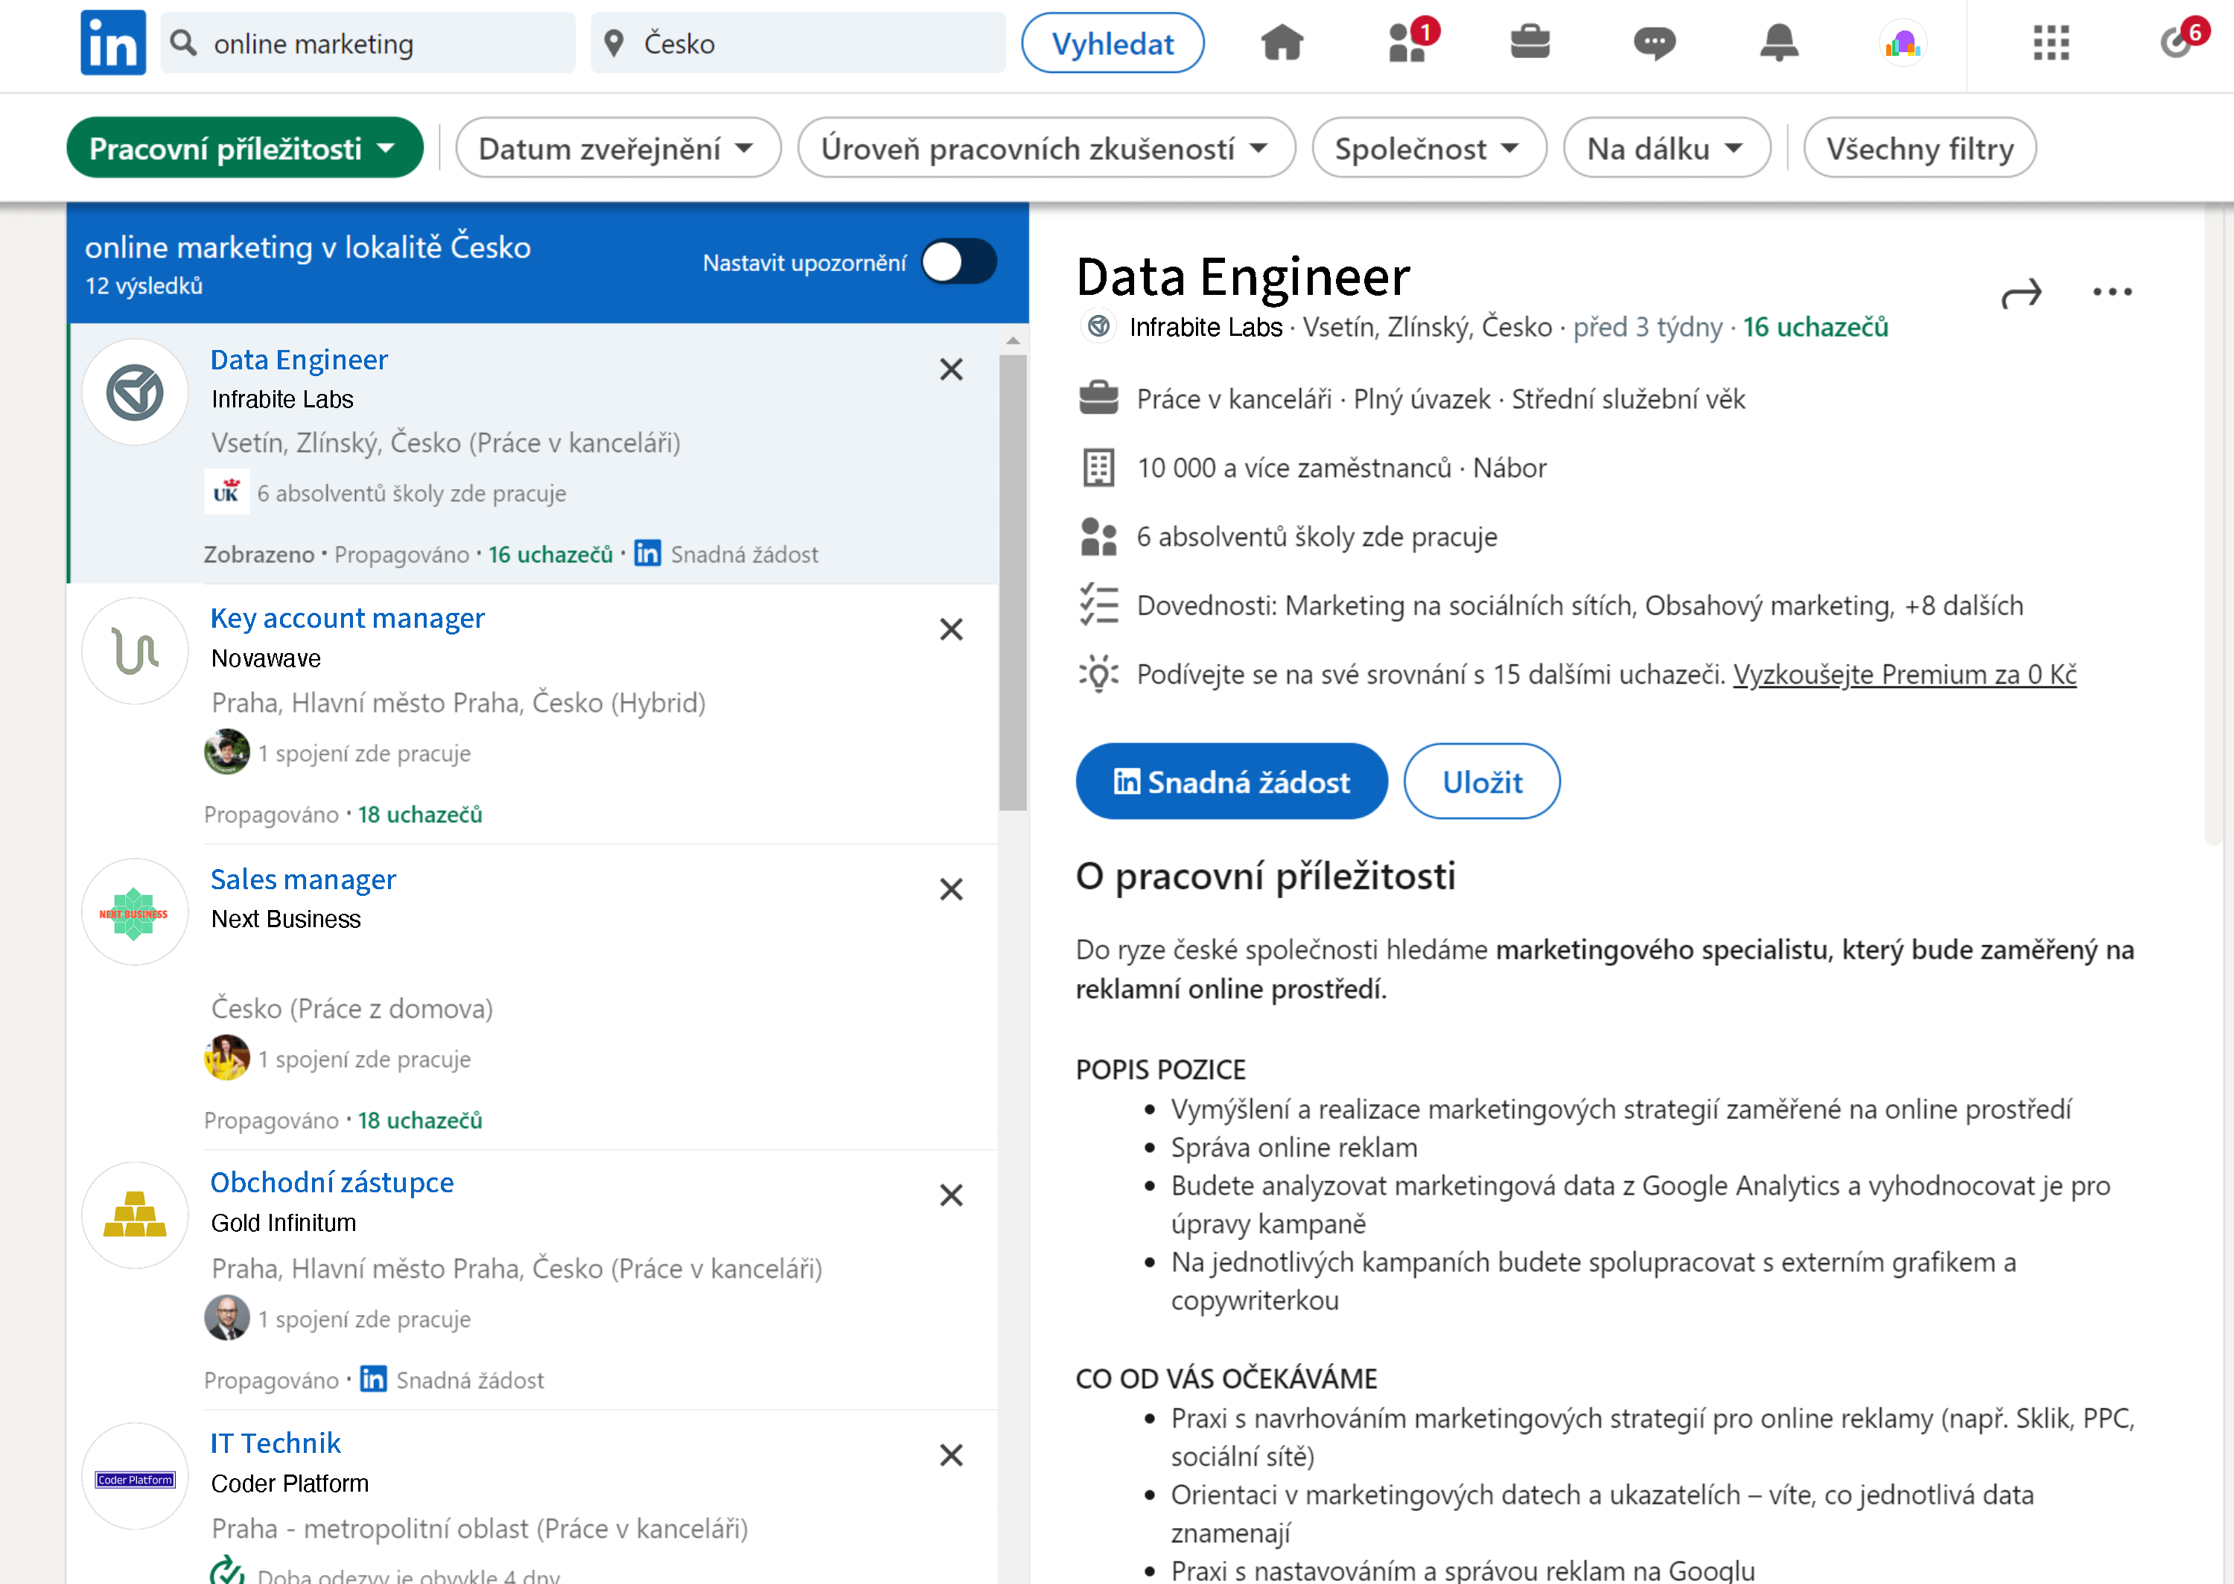
Task: Click "16 uchazečů" in job detail header
Action: point(1815,327)
